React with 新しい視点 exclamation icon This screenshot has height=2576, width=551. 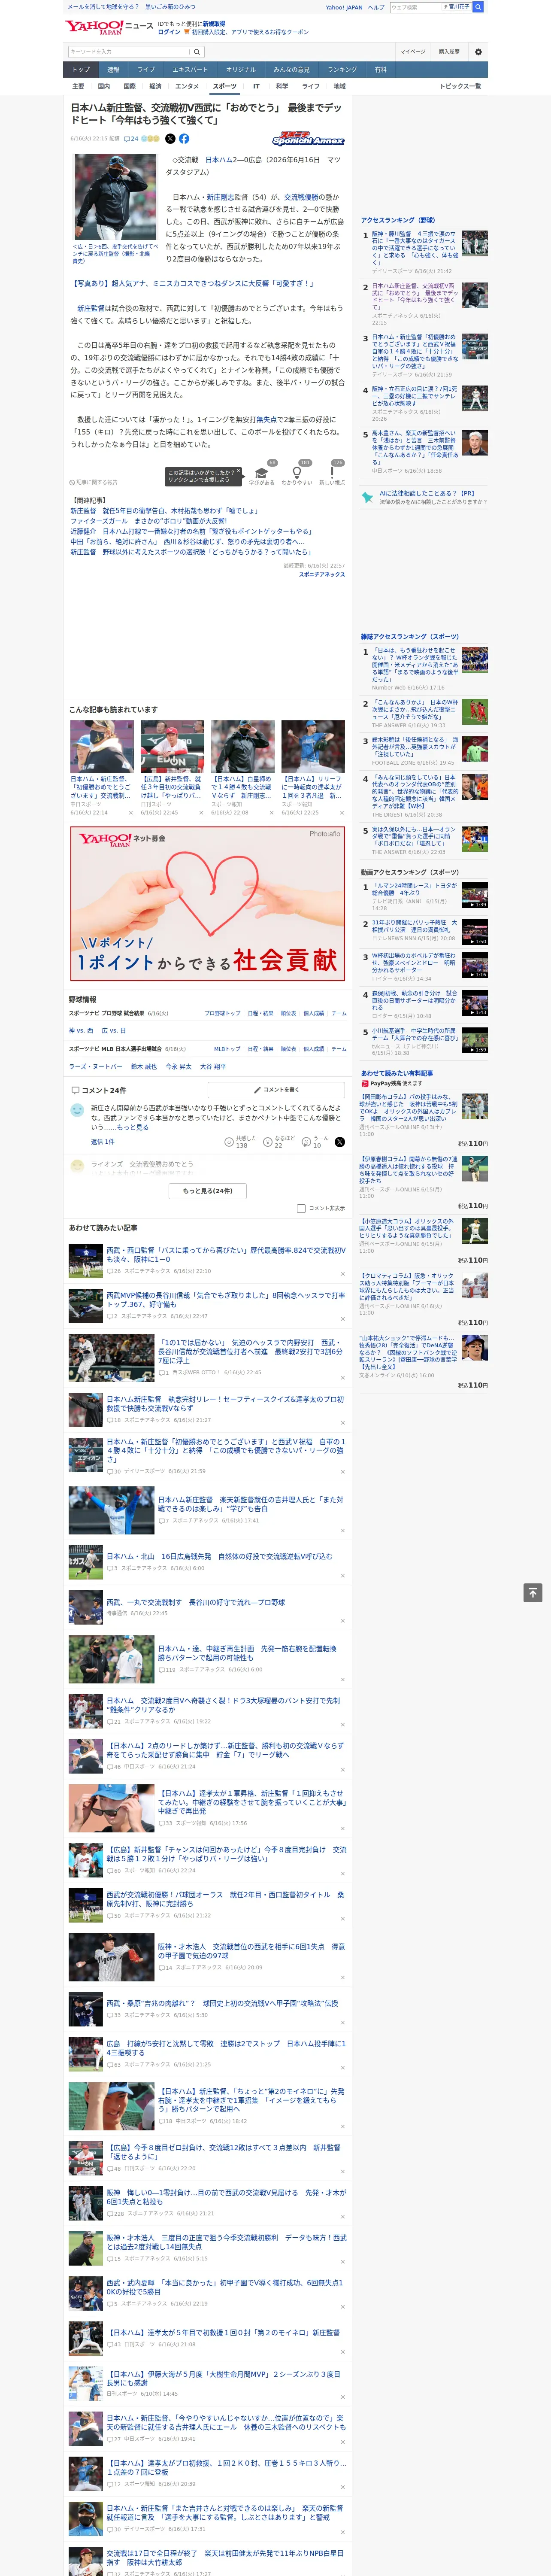(x=332, y=473)
